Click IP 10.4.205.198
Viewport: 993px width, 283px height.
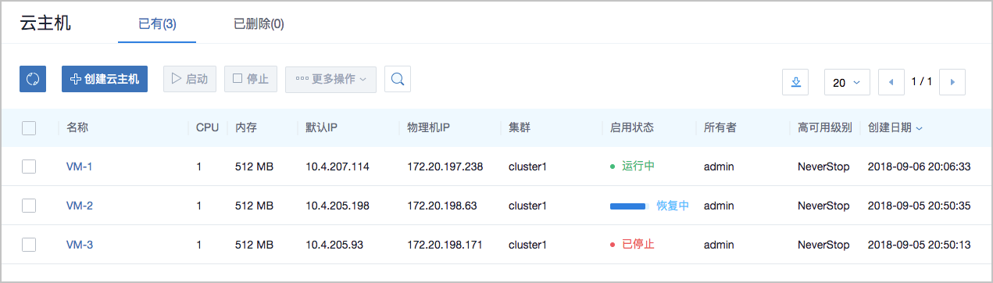(x=338, y=206)
